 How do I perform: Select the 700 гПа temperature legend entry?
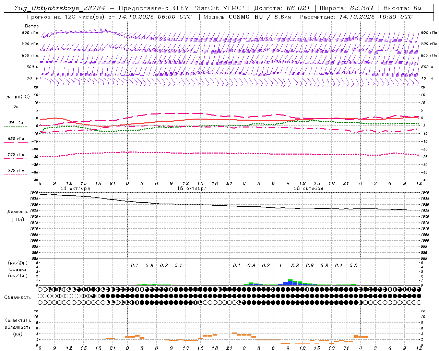tap(16, 155)
